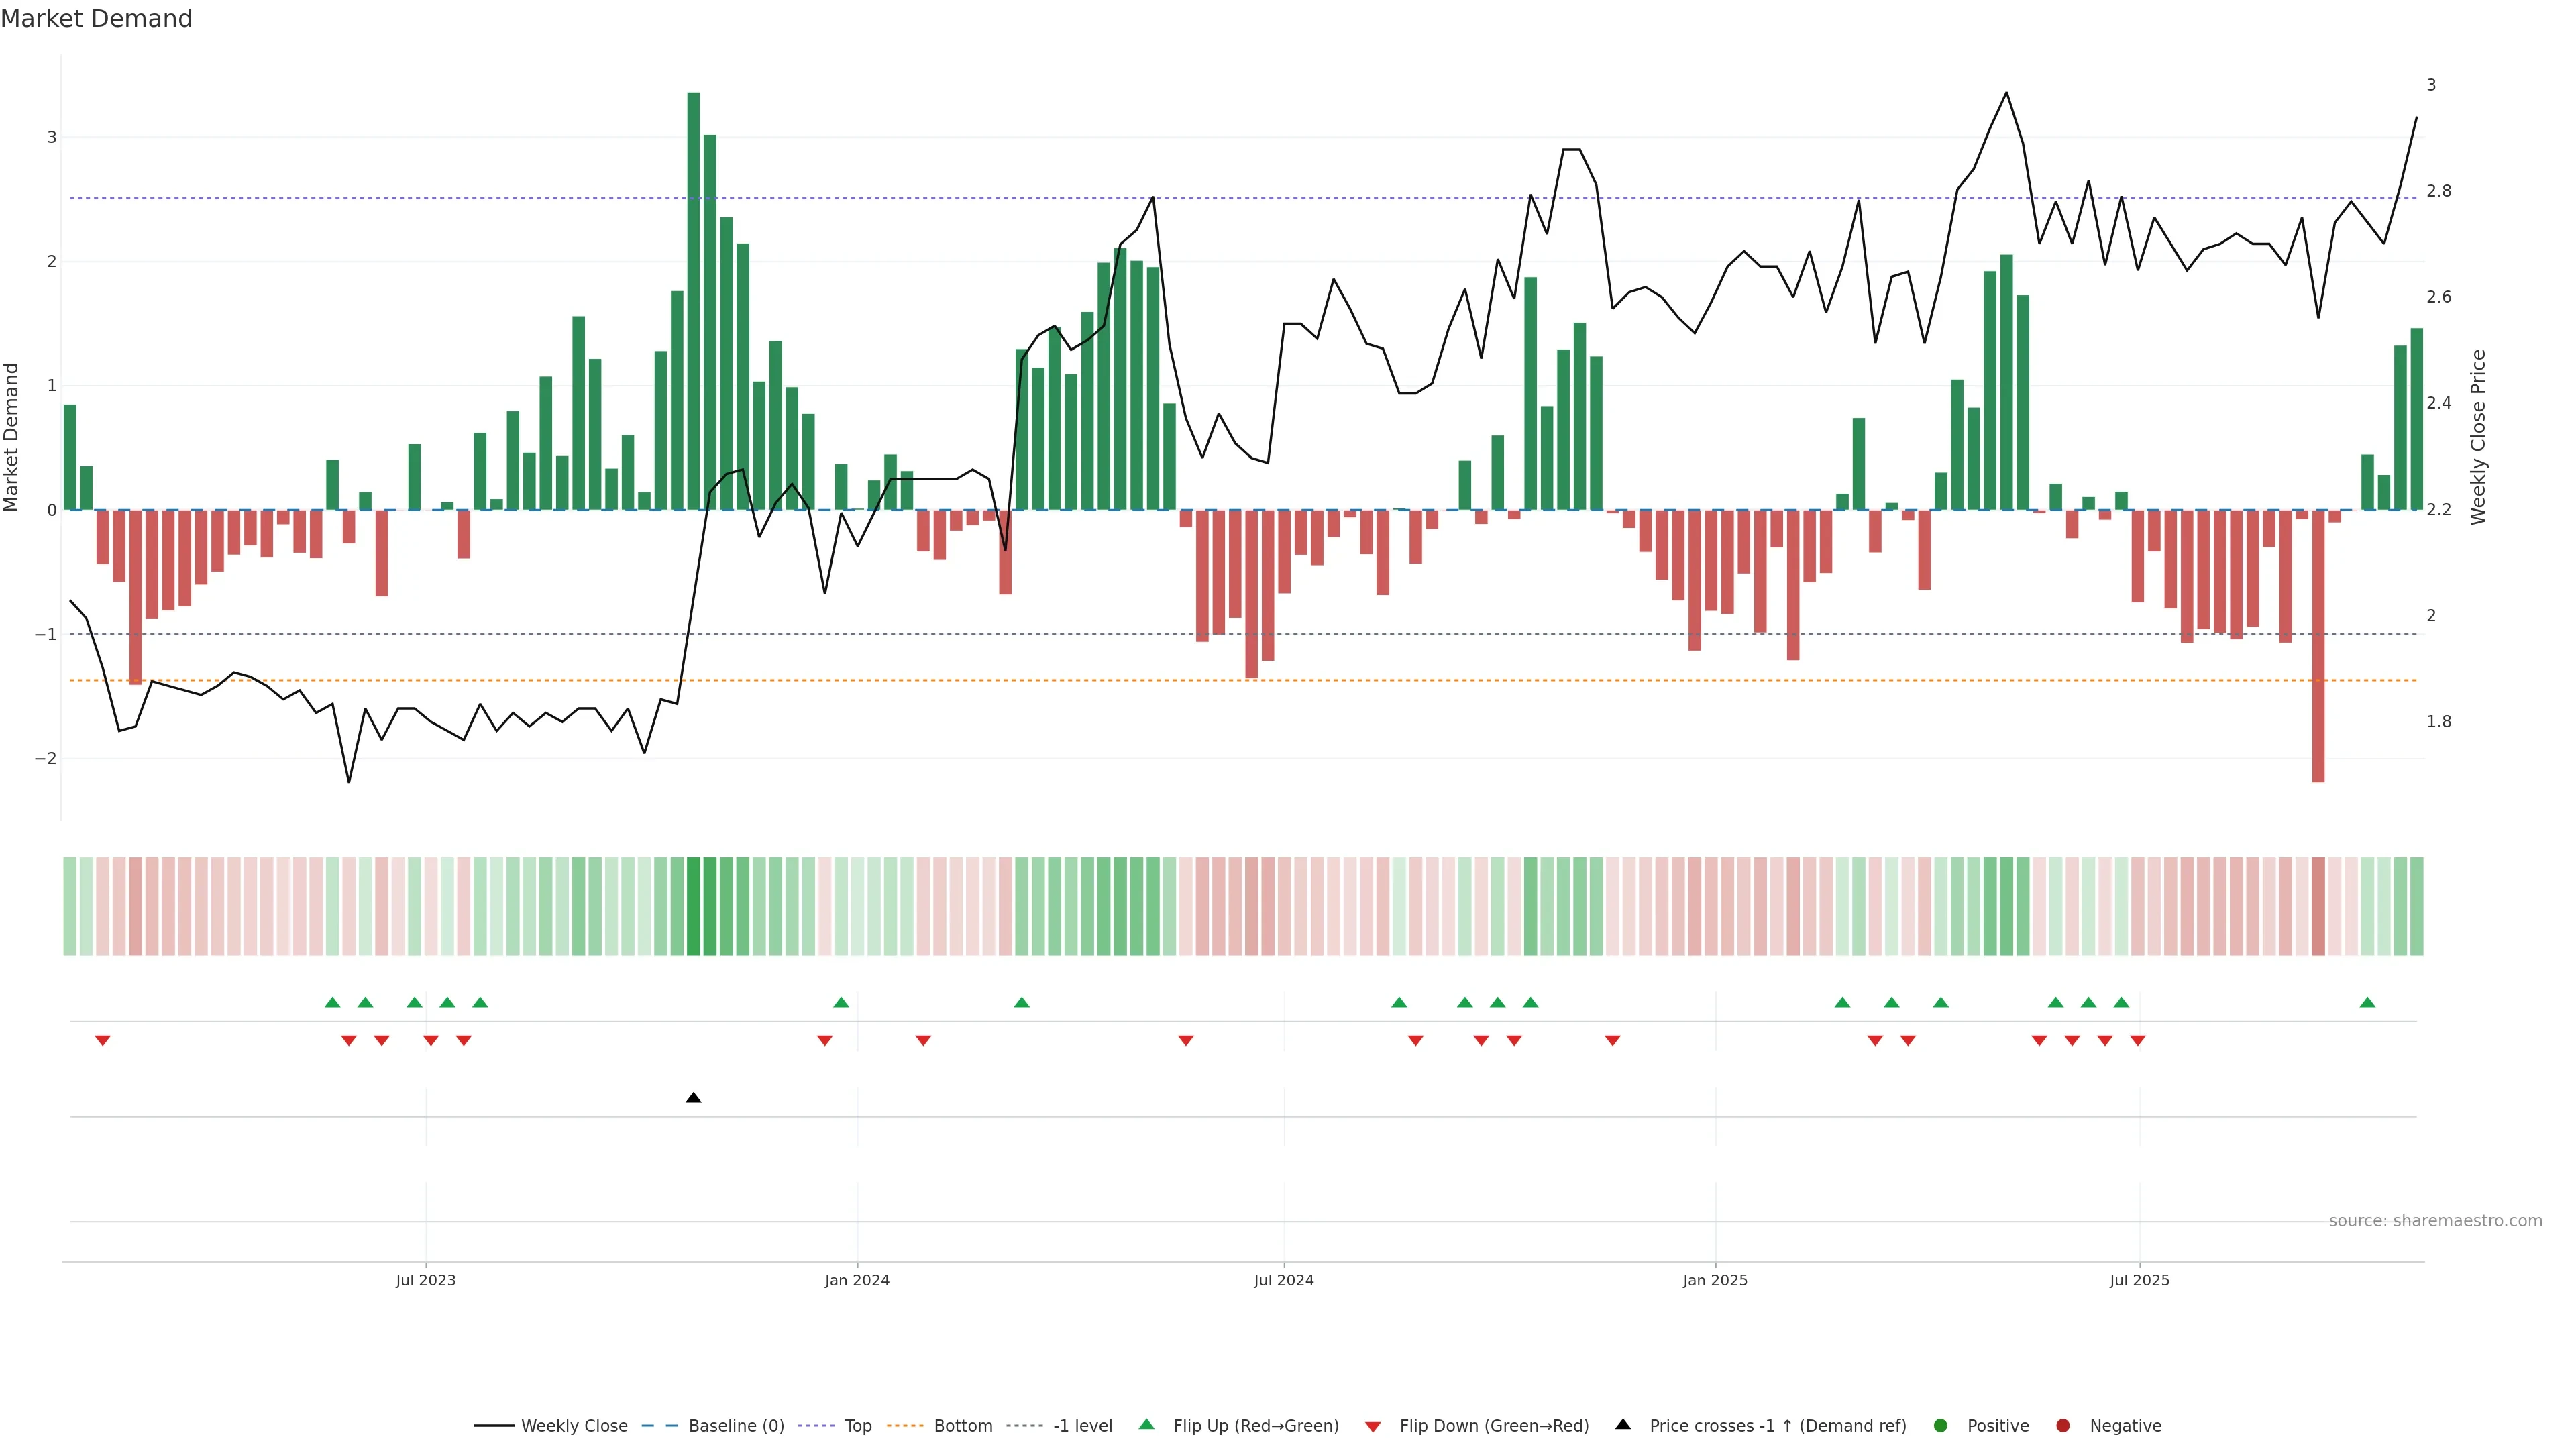
Task: Click the Negative red circle legend
Action: click(2063, 1426)
